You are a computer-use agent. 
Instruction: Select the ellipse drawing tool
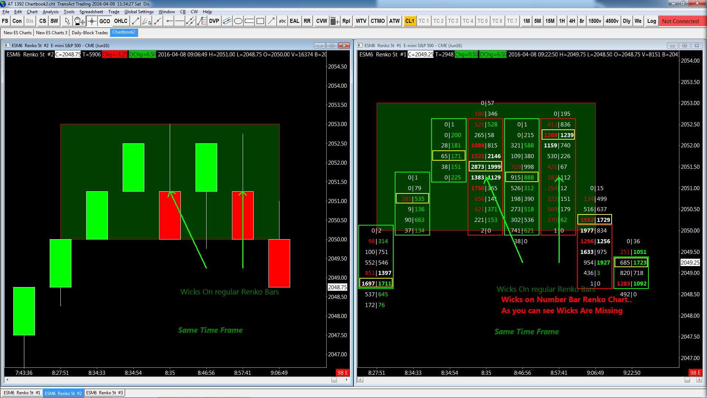(238, 21)
